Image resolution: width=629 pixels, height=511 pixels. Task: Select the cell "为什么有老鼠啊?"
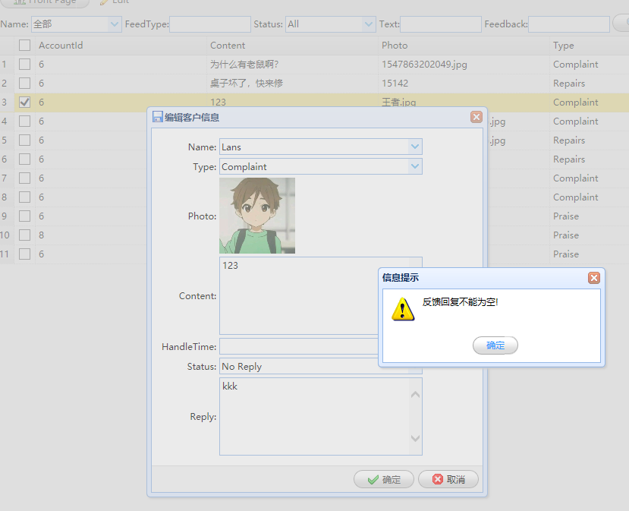pyautogui.click(x=244, y=65)
